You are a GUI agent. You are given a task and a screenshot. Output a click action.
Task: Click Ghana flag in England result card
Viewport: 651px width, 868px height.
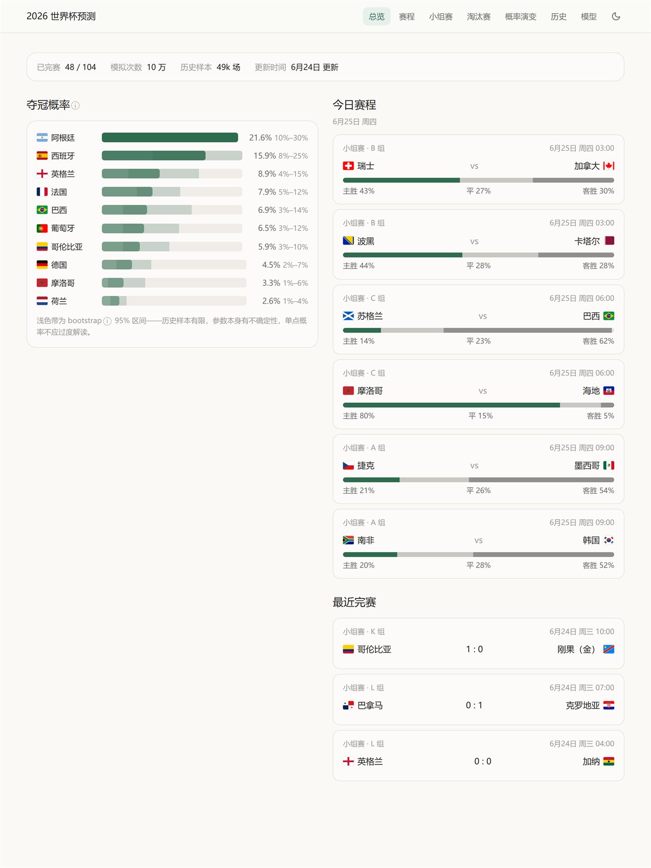click(x=609, y=761)
